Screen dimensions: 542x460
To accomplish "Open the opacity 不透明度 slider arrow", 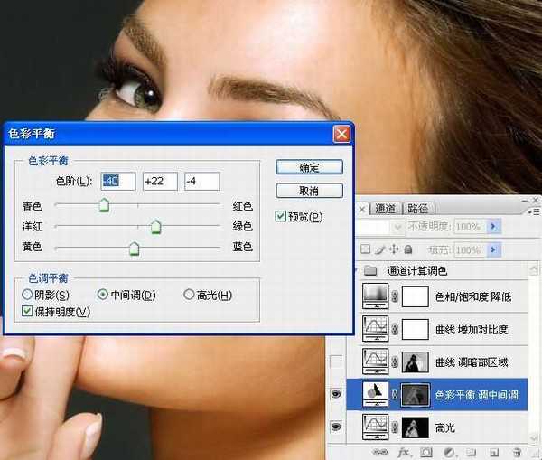I will 493,227.
